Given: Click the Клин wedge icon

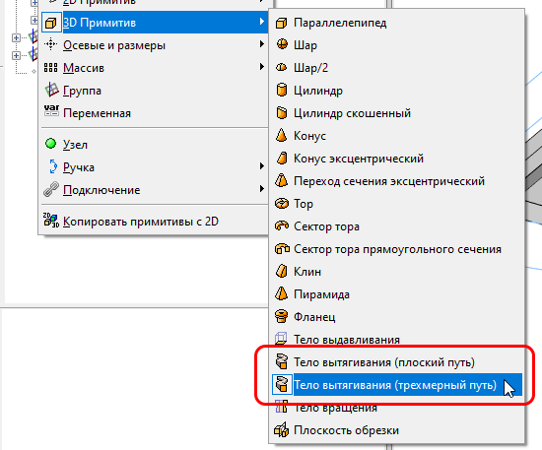Looking at the screenshot, I should 282,271.
